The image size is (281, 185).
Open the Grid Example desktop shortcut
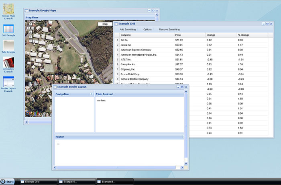tap(8, 29)
